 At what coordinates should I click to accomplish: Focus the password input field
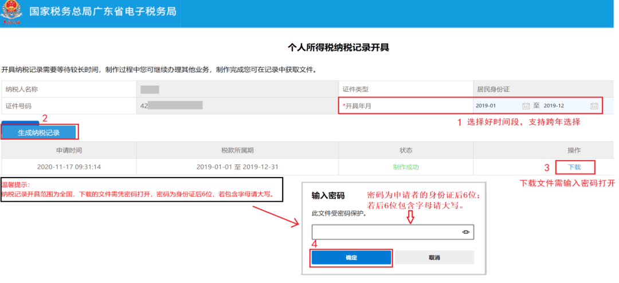tap(393, 233)
